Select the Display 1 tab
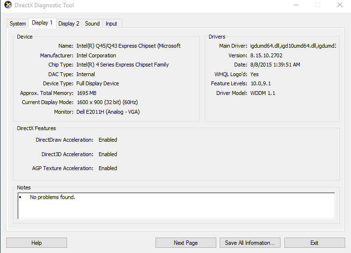 42,23
